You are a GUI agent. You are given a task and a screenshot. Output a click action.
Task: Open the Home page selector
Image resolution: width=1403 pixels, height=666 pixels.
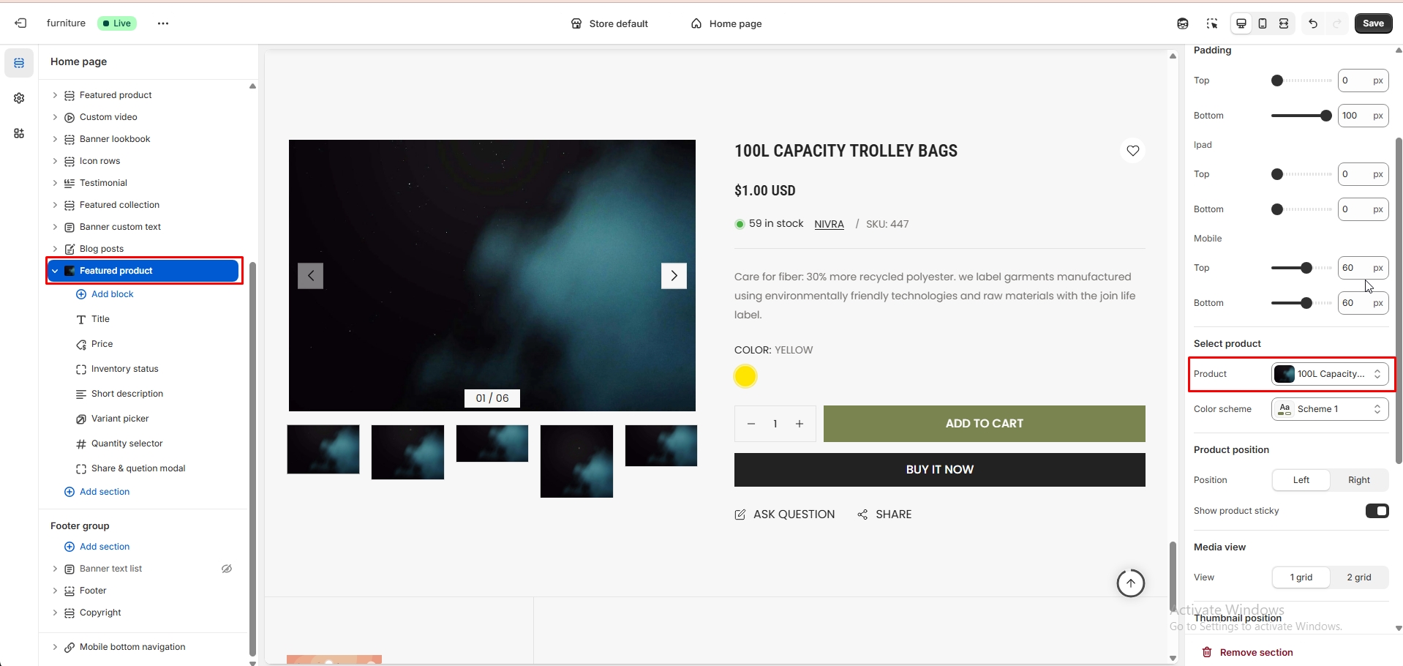[x=726, y=23]
